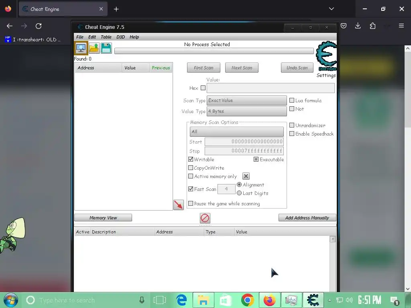Click the resource monitor taskbar icon
This screenshot has height=308, width=411.
coord(291,300)
